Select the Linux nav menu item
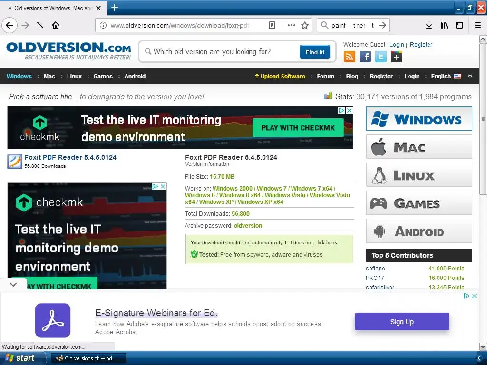This screenshot has height=365, width=487. point(75,77)
